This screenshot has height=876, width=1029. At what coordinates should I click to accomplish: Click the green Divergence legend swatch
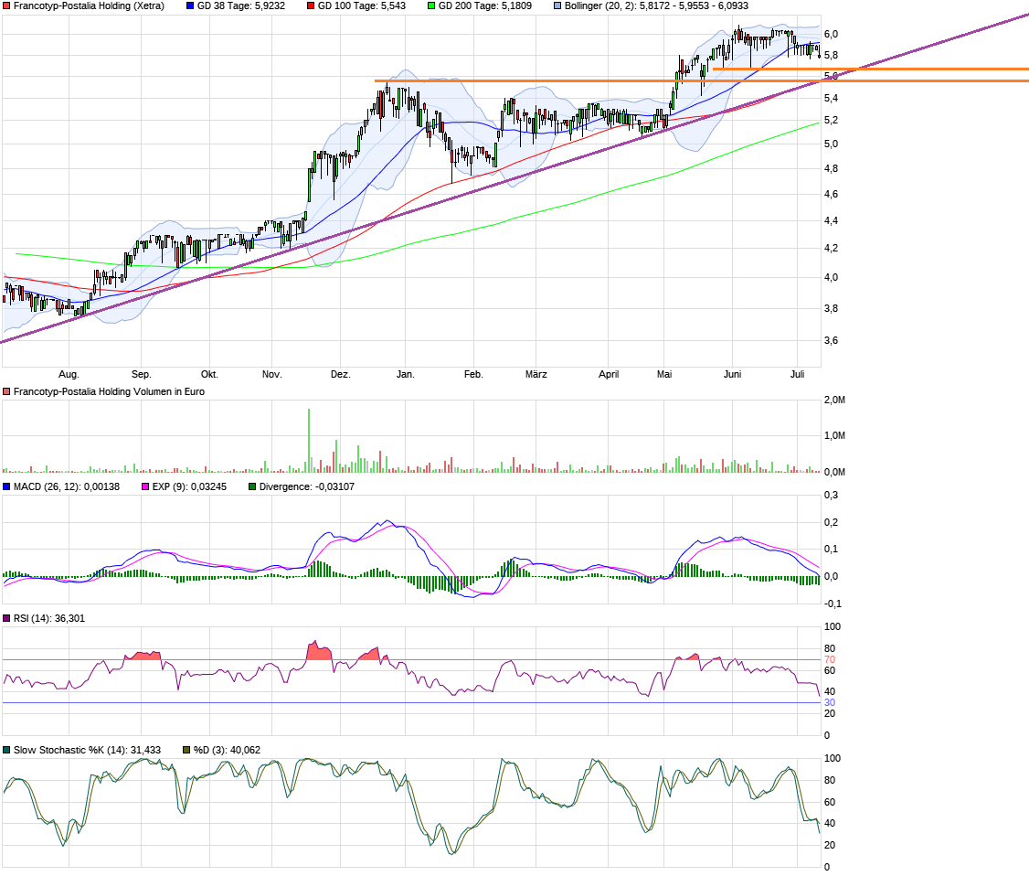[252, 486]
